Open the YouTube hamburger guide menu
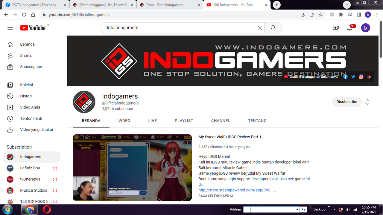 [10, 28]
